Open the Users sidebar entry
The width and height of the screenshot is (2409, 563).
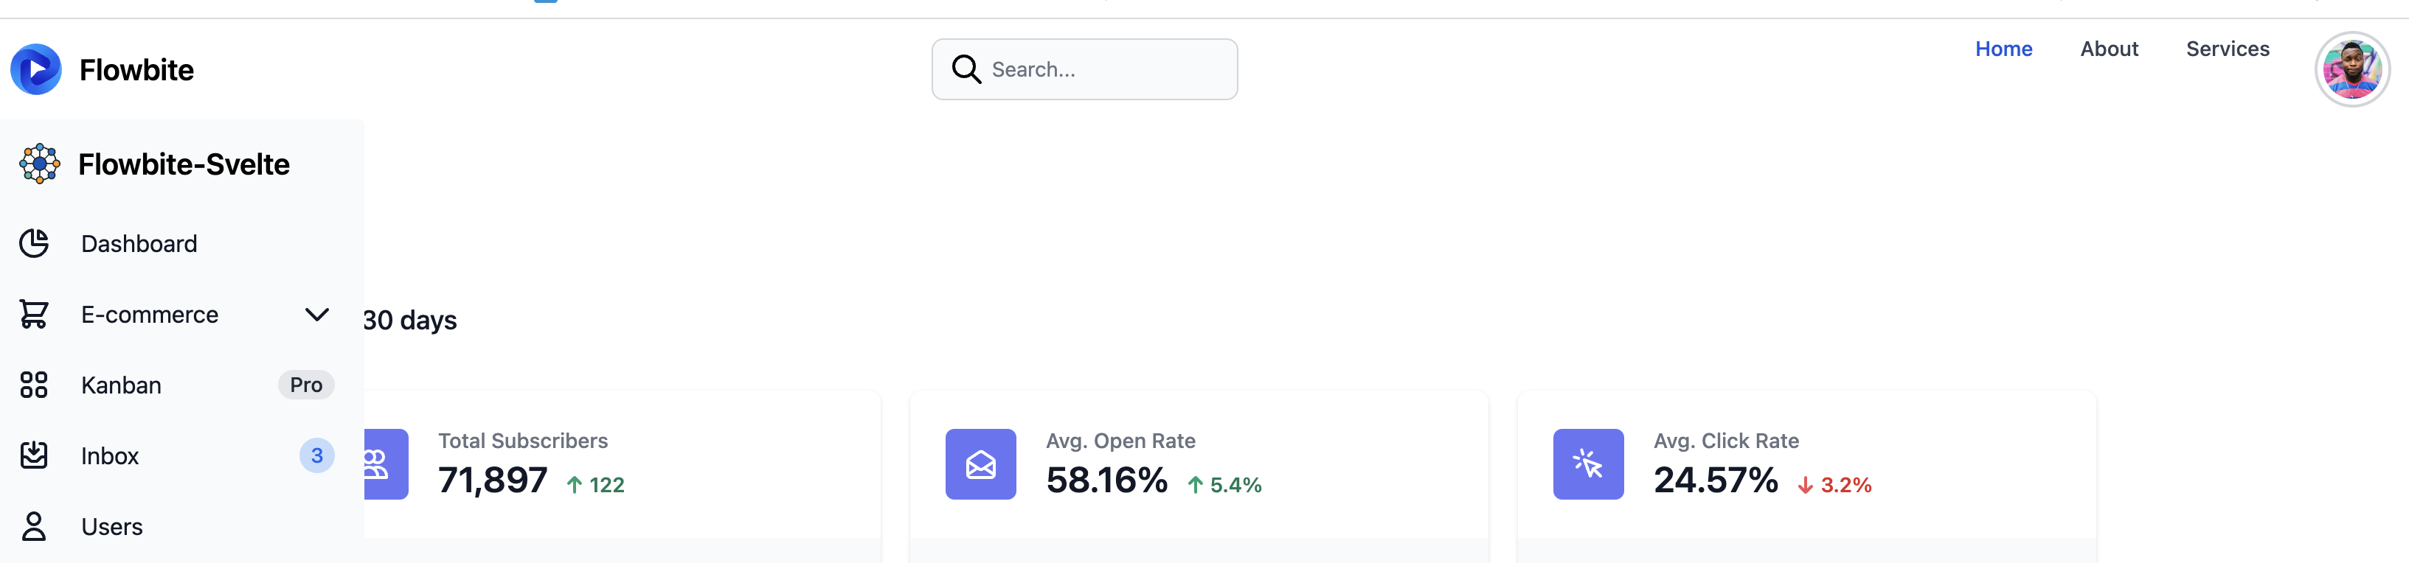tap(111, 525)
